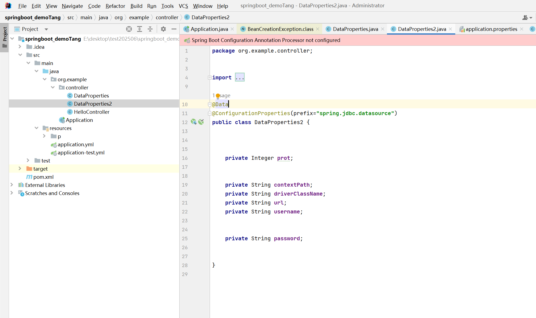Screen dimensions: 536x318
Task: Close the BeanCreationException.class tab
Action: [317, 29]
